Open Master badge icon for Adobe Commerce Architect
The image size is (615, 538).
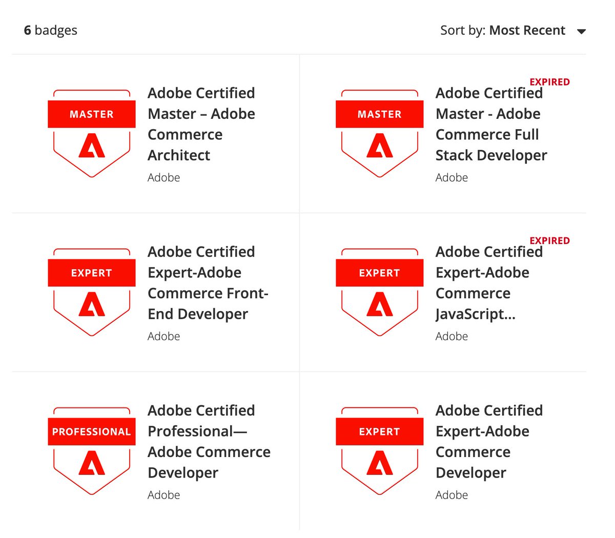[92, 133]
